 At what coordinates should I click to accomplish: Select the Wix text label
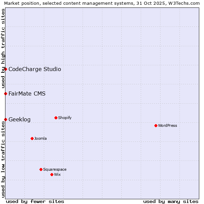click(57, 174)
